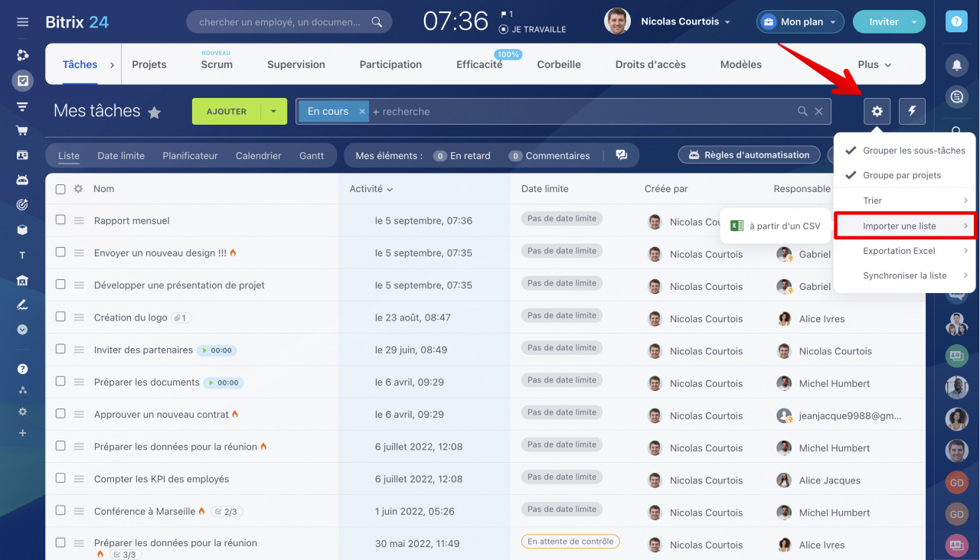
Task: Open the hamburger main menu
Action: point(22,22)
